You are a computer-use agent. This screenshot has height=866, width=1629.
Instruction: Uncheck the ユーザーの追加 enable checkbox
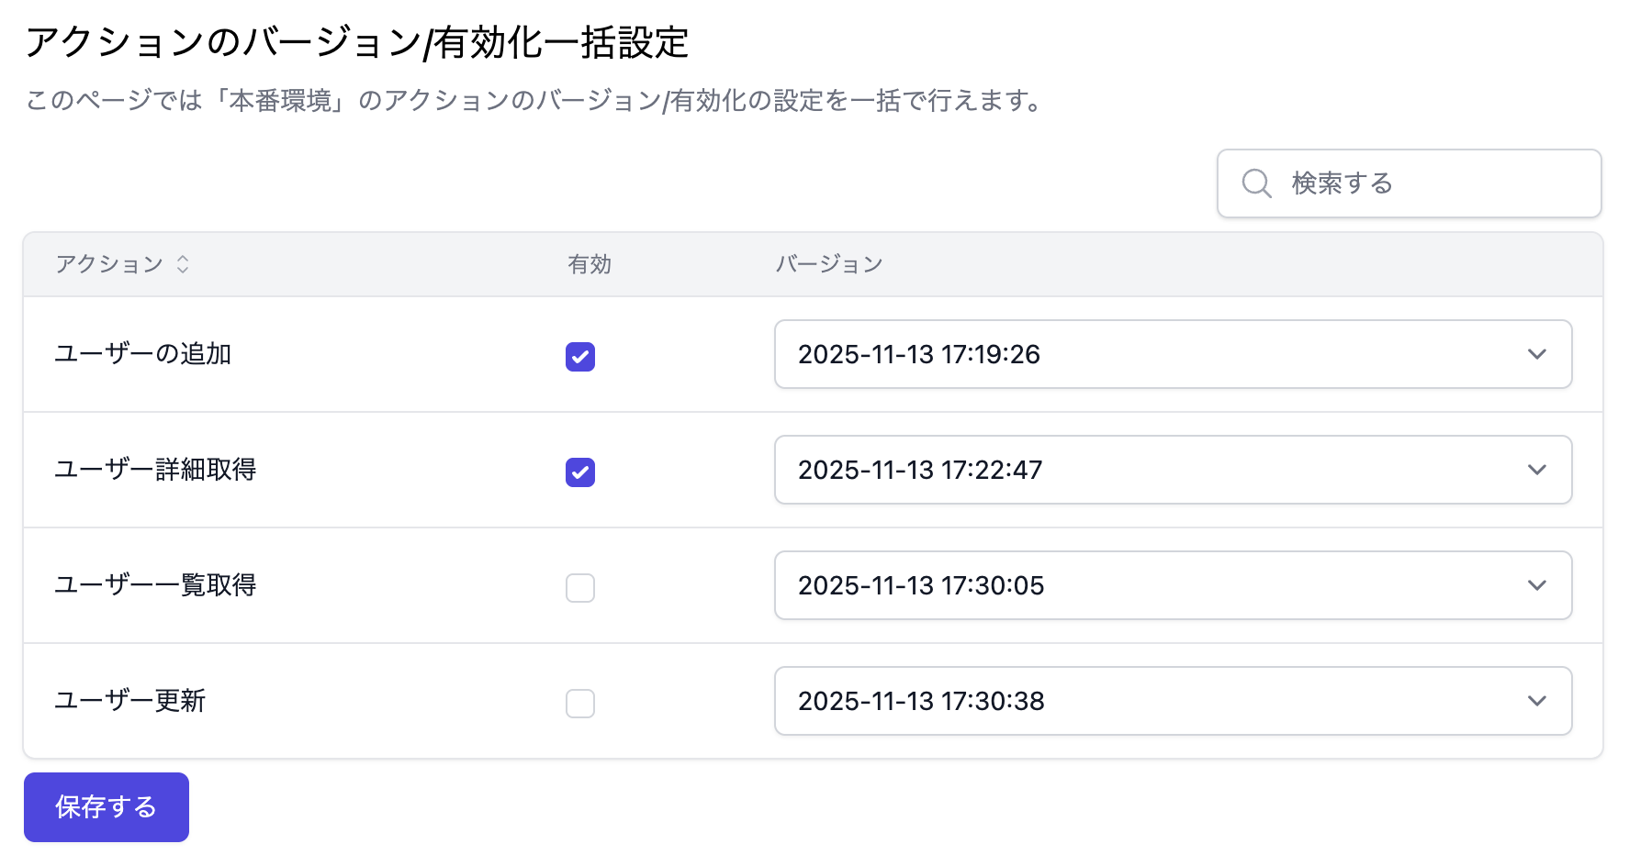click(580, 357)
